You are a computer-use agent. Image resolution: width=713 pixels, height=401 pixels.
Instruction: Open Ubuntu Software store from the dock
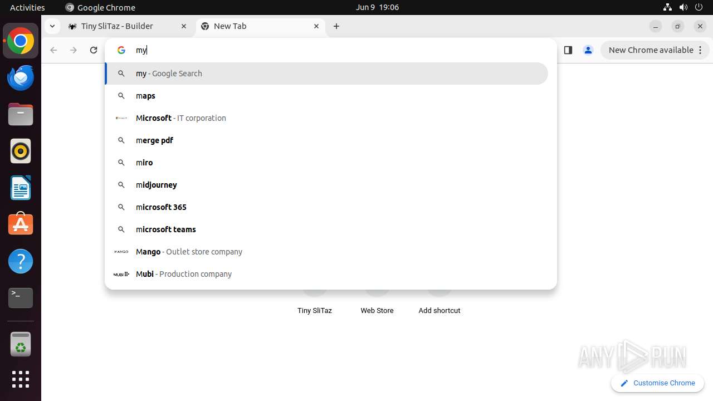point(21,224)
